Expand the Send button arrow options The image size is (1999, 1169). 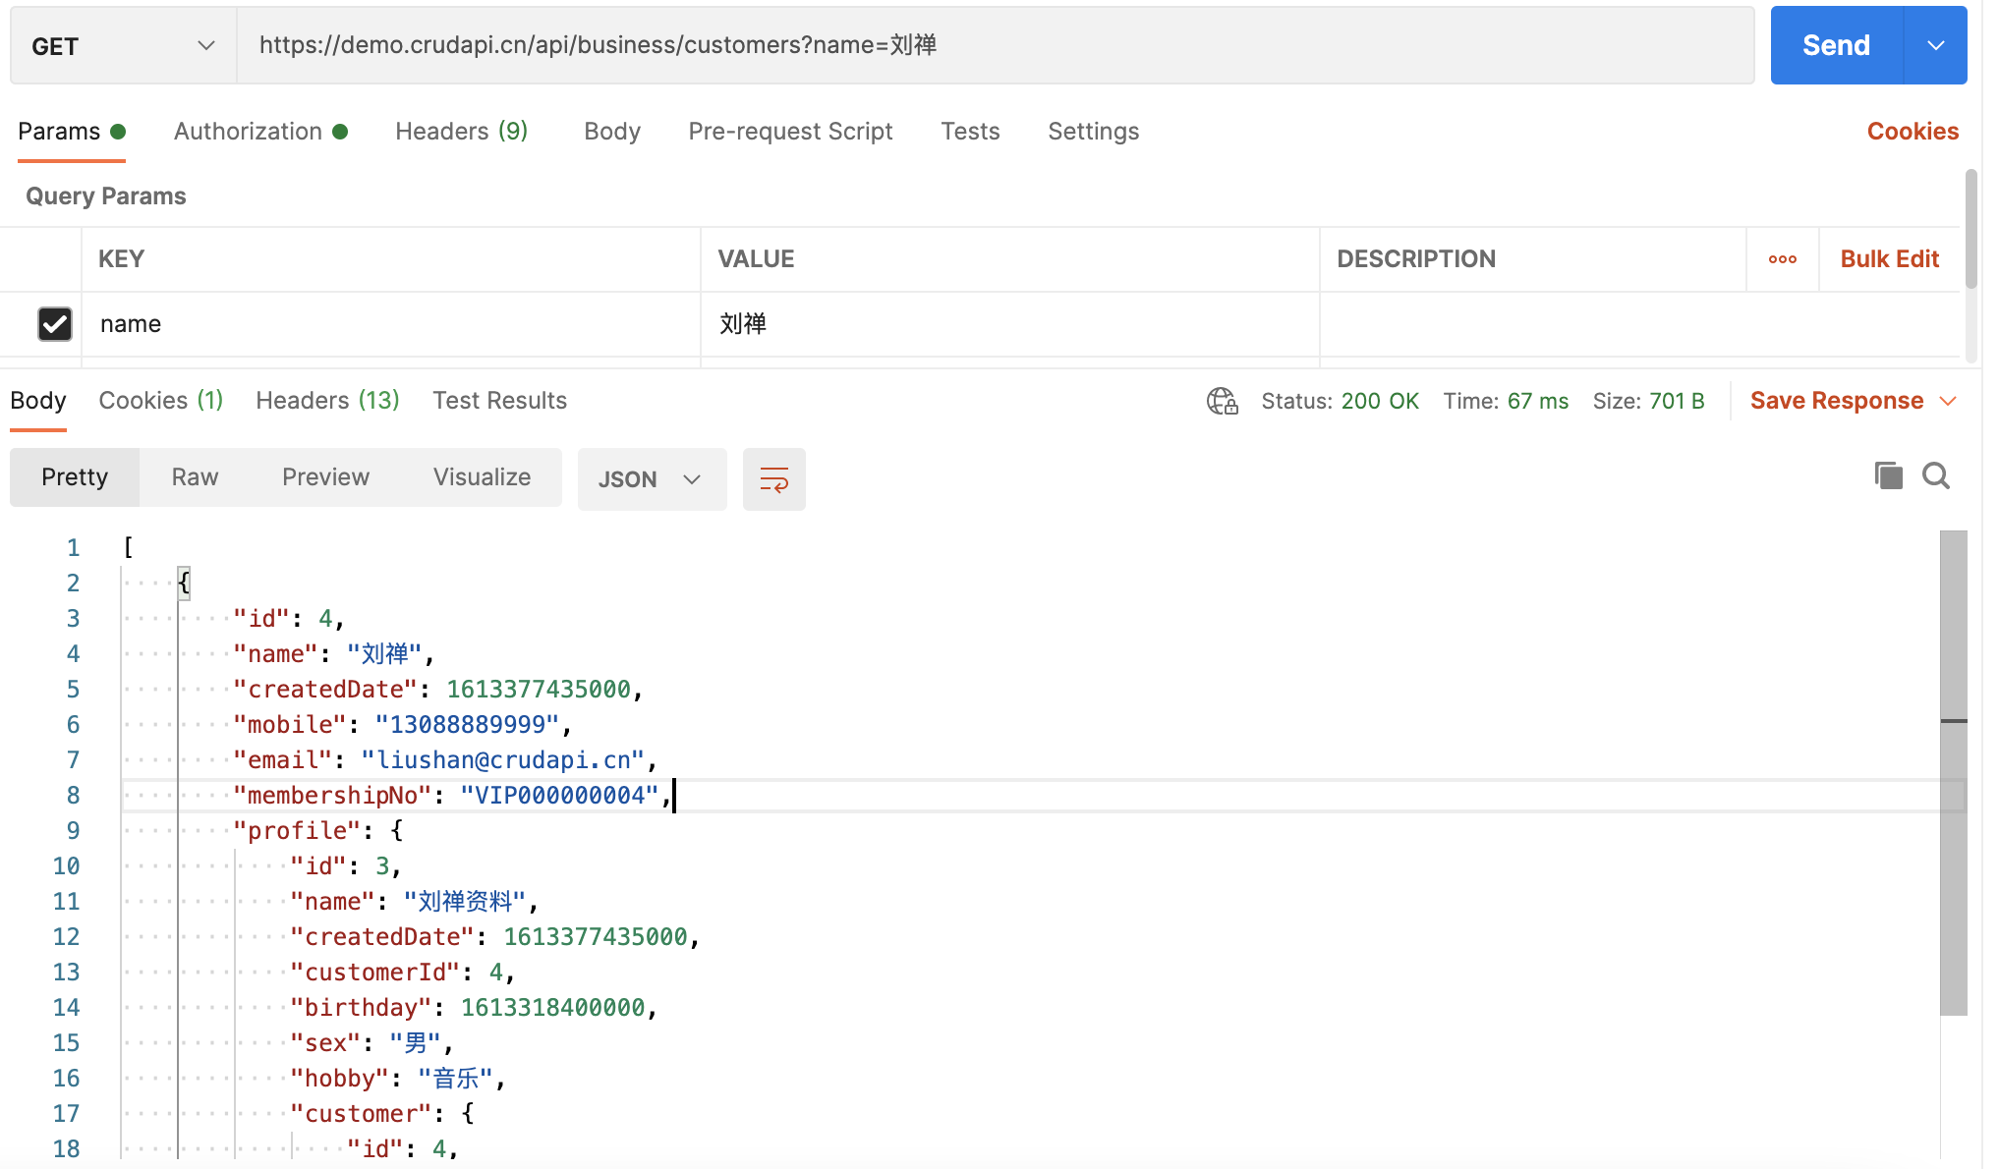pyautogui.click(x=1935, y=46)
